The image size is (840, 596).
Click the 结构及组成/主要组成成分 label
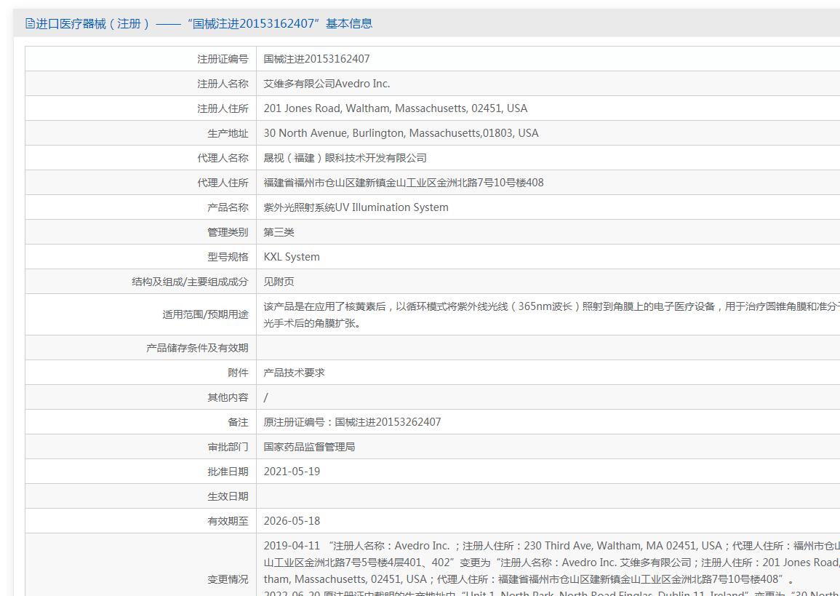pyautogui.click(x=190, y=282)
